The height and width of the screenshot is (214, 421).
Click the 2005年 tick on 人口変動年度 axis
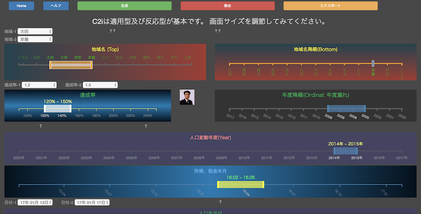pos(132,157)
